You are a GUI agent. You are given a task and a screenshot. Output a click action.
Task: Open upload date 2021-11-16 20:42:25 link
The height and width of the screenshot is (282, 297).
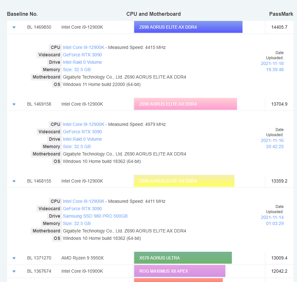pyautogui.click(x=272, y=144)
